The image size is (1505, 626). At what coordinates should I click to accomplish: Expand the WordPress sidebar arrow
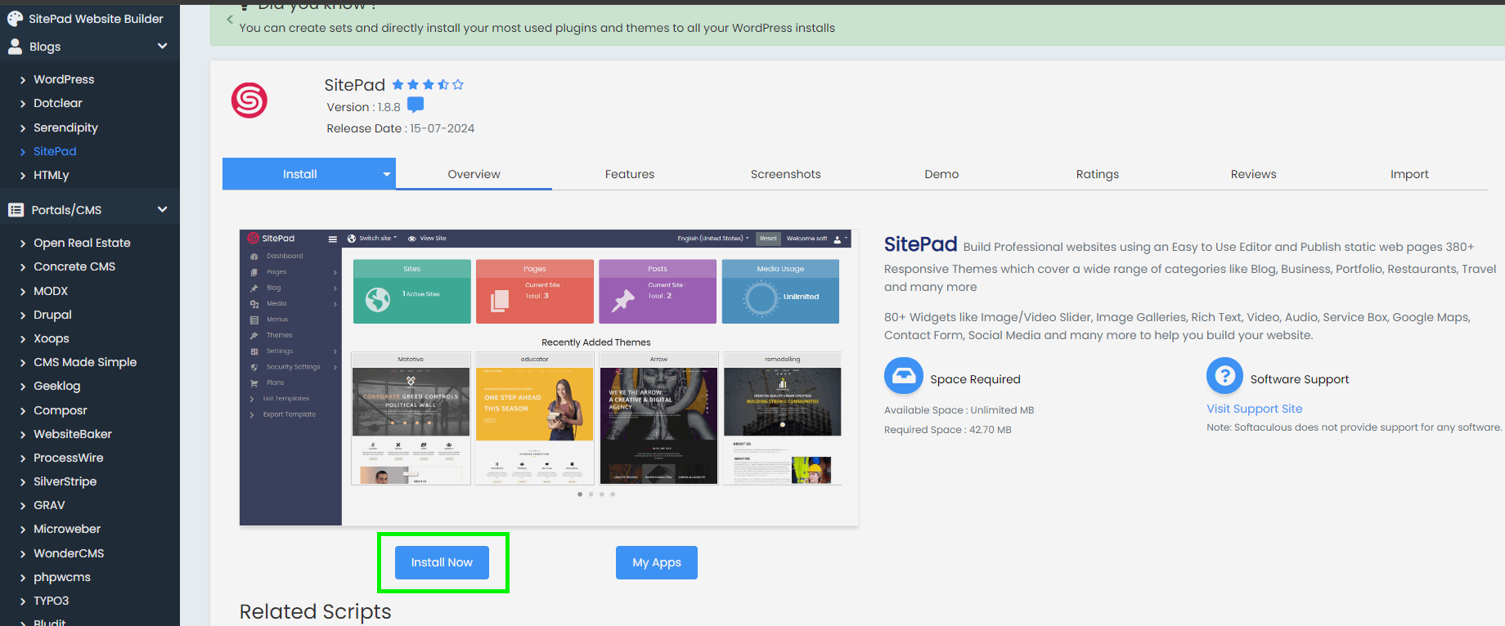click(x=23, y=80)
